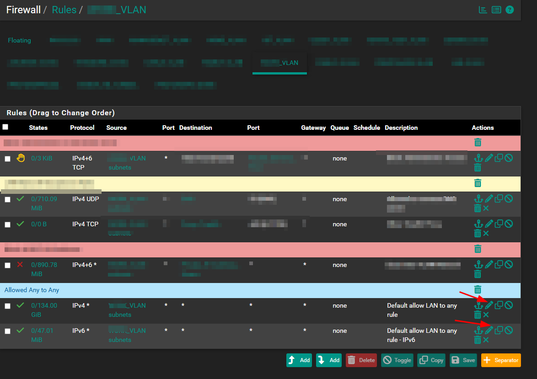
Task: Disable the IPv4+6 * block rule
Action: 509,264
